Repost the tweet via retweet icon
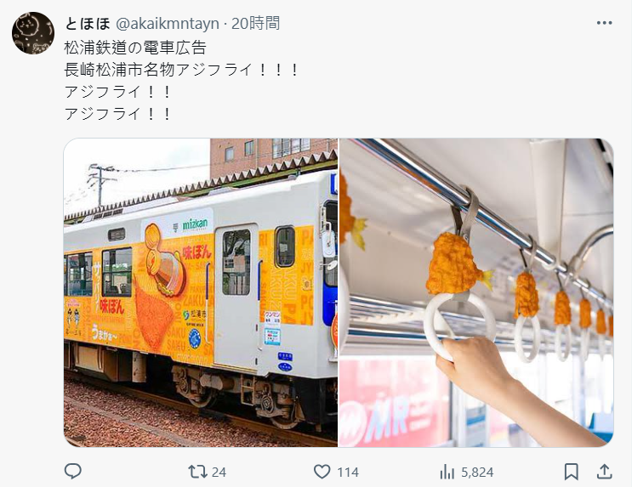The width and height of the screenshot is (632, 487). click(197, 472)
